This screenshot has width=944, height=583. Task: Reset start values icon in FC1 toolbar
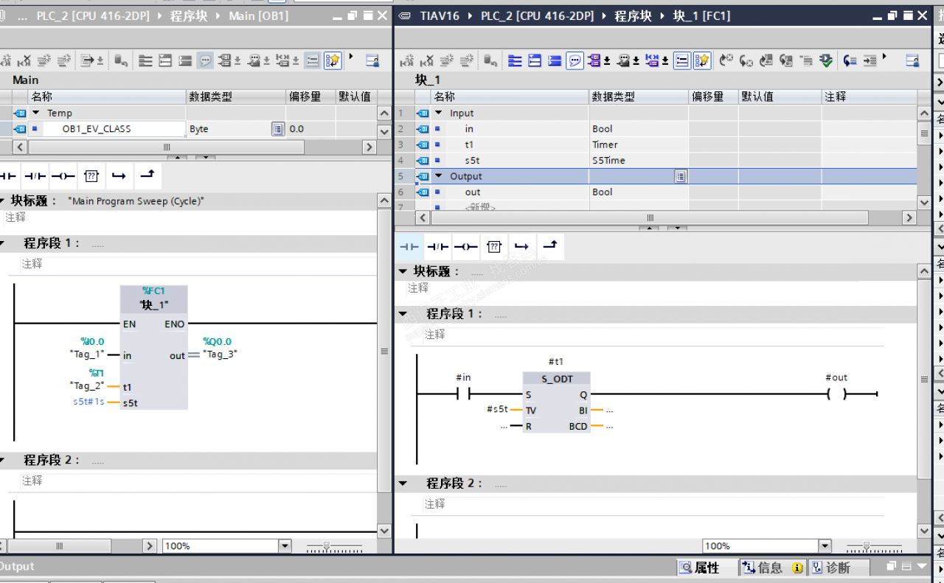(490, 60)
